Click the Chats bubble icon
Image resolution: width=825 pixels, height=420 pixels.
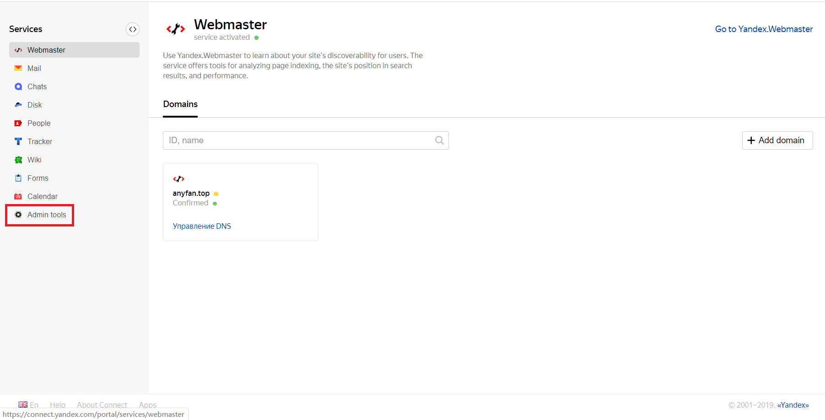[x=18, y=86]
